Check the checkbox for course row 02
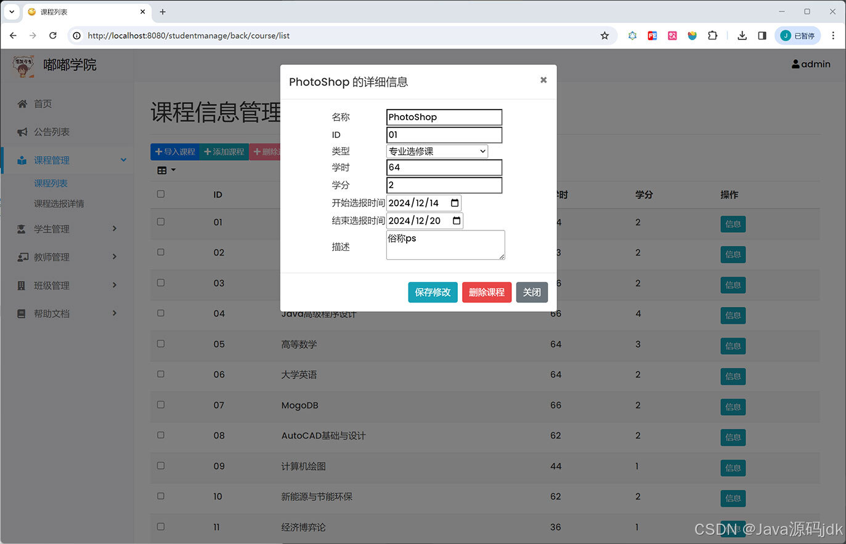This screenshot has height=544, width=846. tap(161, 252)
